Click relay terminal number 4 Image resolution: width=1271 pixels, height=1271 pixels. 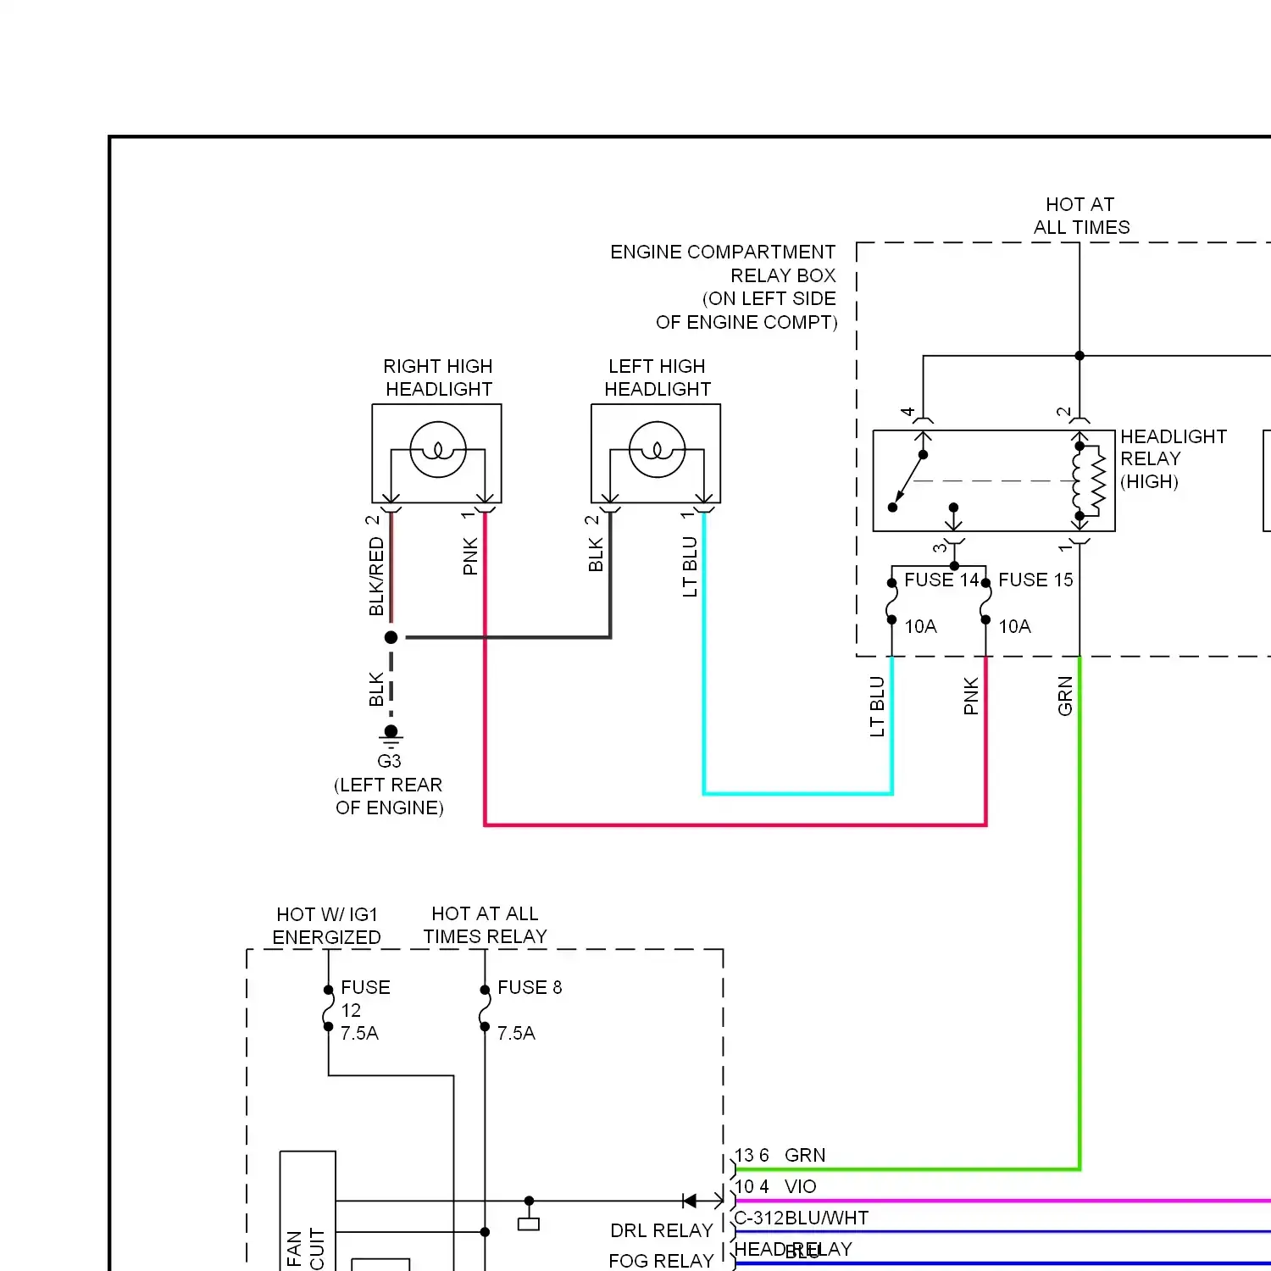[907, 412]
